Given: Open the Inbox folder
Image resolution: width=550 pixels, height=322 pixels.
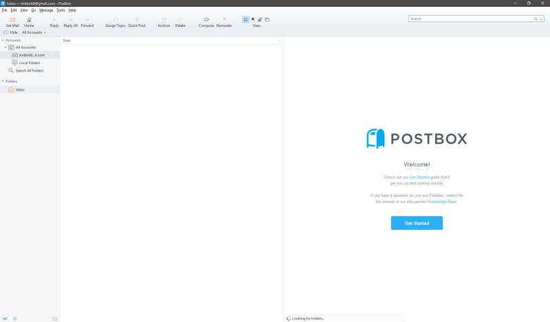Looking at the screenshot, I should pos(20,90).
